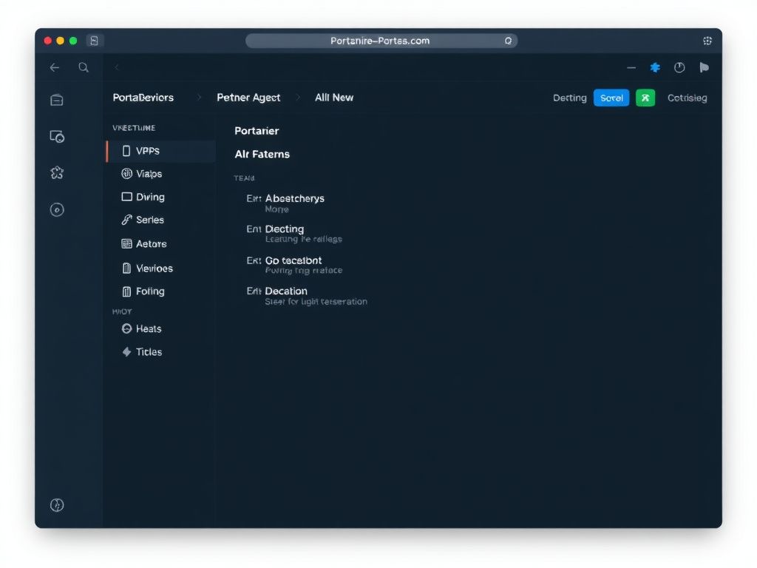Screen dimensions: 757x568
Task: Reload the page via address bar icon
Action: point(508,41)
